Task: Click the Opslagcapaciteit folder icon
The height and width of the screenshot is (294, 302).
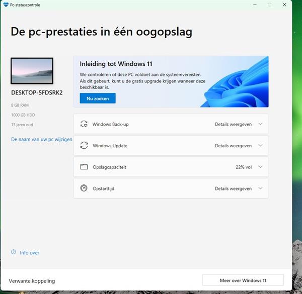Action: pyautogui.click(x=84, y=167)
